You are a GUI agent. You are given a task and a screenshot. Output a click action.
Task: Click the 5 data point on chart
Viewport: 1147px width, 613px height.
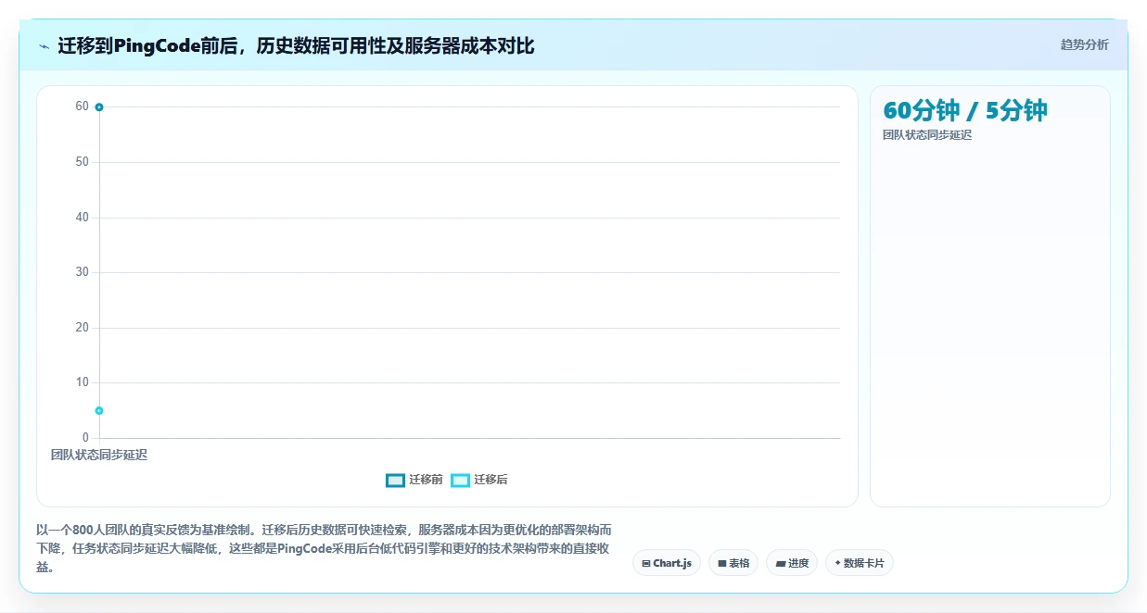point(99,410)
